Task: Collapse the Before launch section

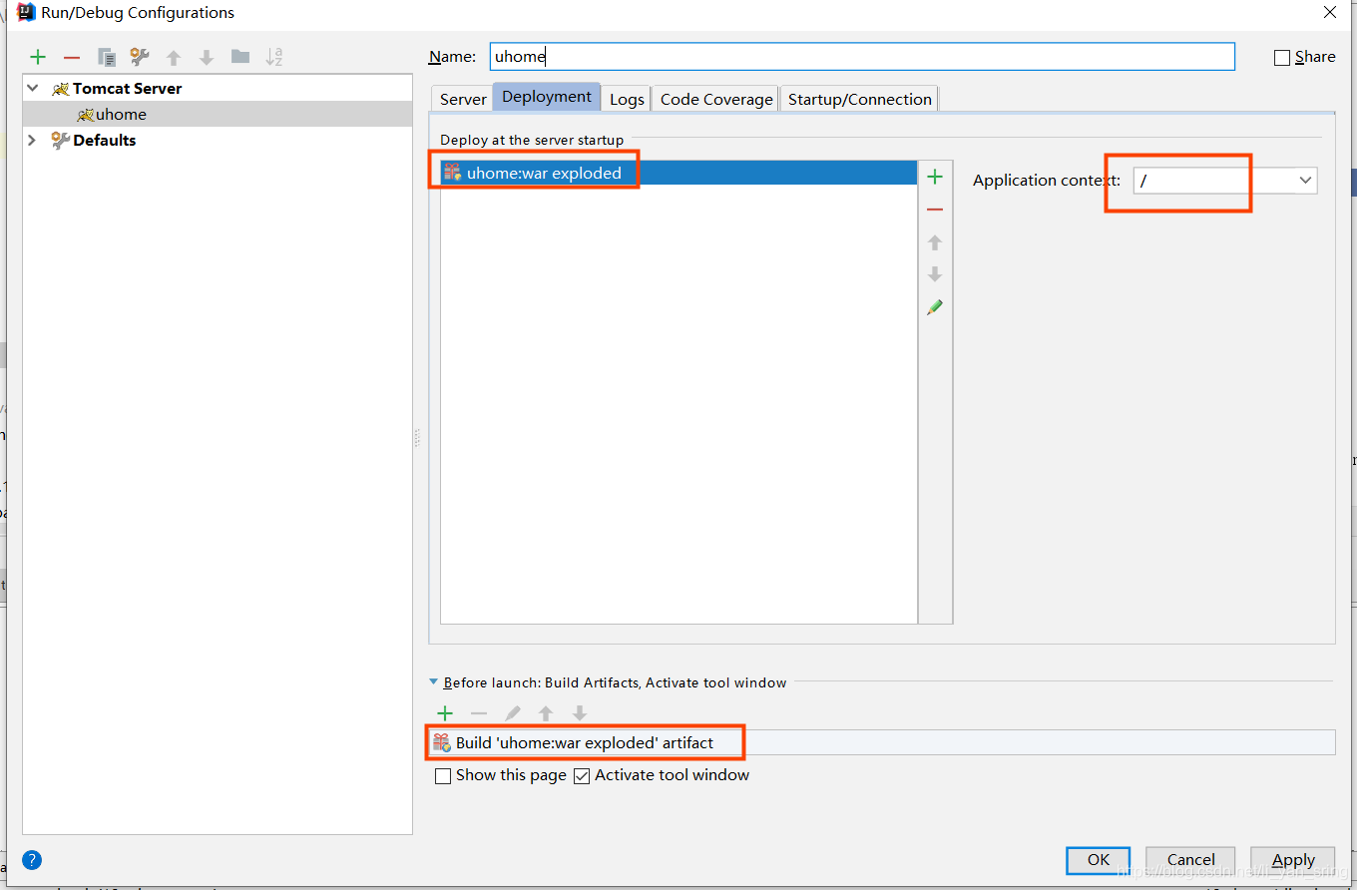Action: click(x=434, y=682)
